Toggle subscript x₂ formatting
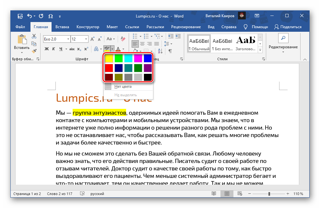320x208 pixels. pos(79,49)
